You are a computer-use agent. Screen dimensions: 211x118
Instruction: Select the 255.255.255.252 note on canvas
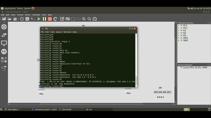[x=162, y=92]
